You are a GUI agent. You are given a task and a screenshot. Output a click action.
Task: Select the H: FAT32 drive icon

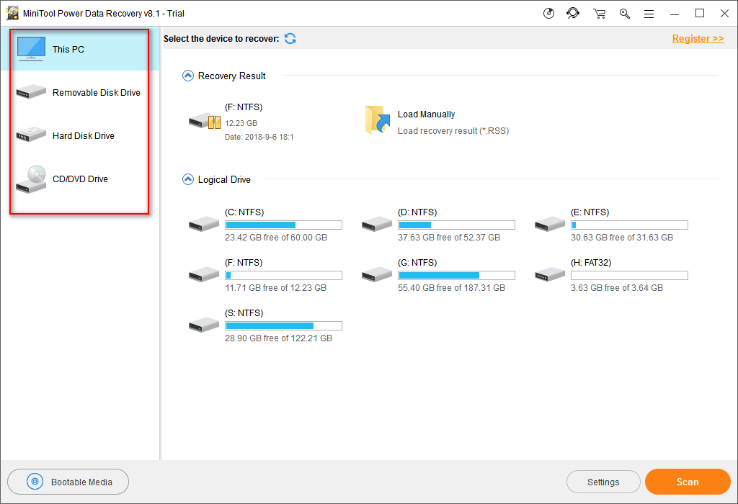point(550,274)
